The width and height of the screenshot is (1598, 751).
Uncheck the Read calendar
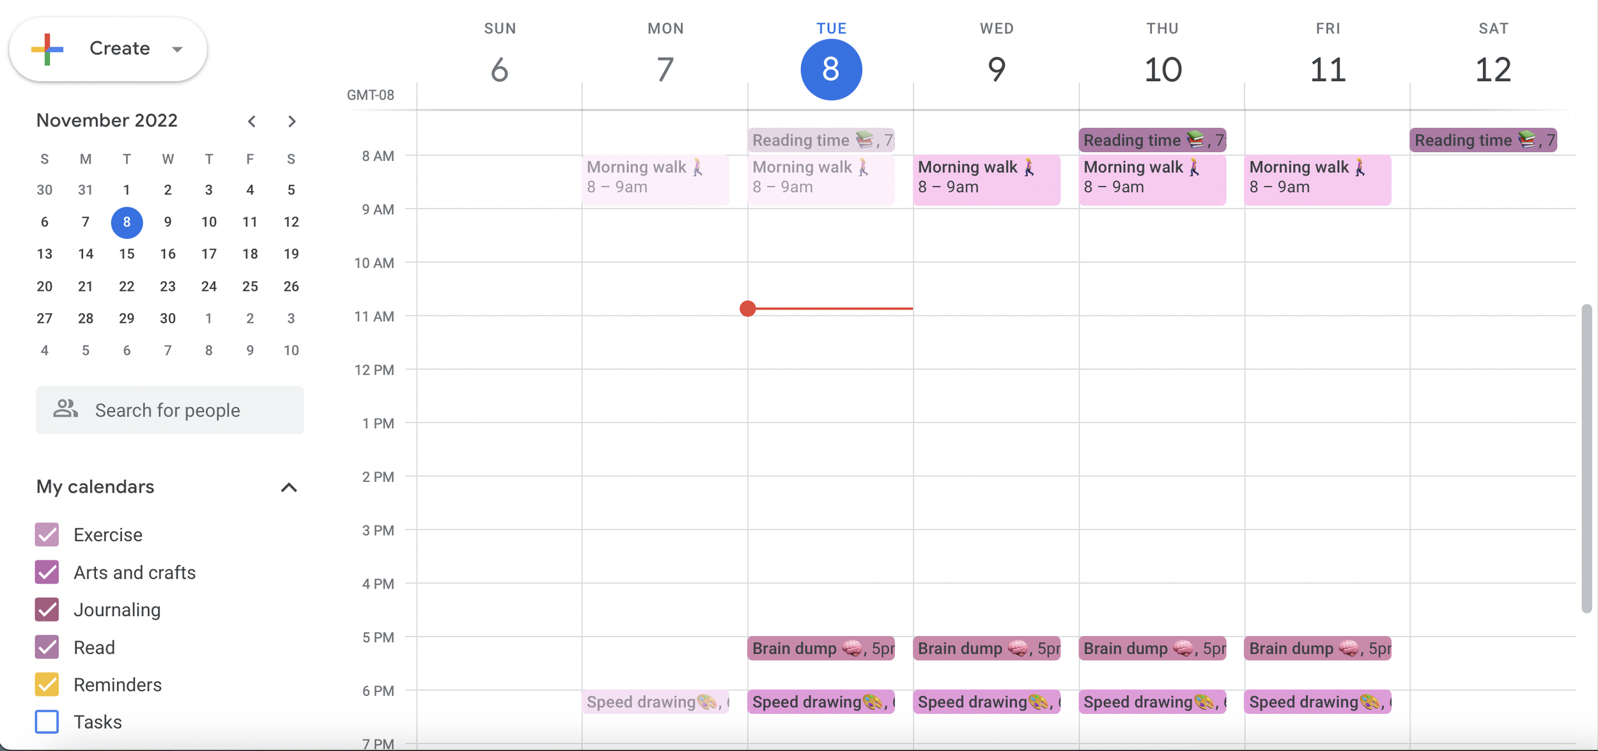point(45,647)
